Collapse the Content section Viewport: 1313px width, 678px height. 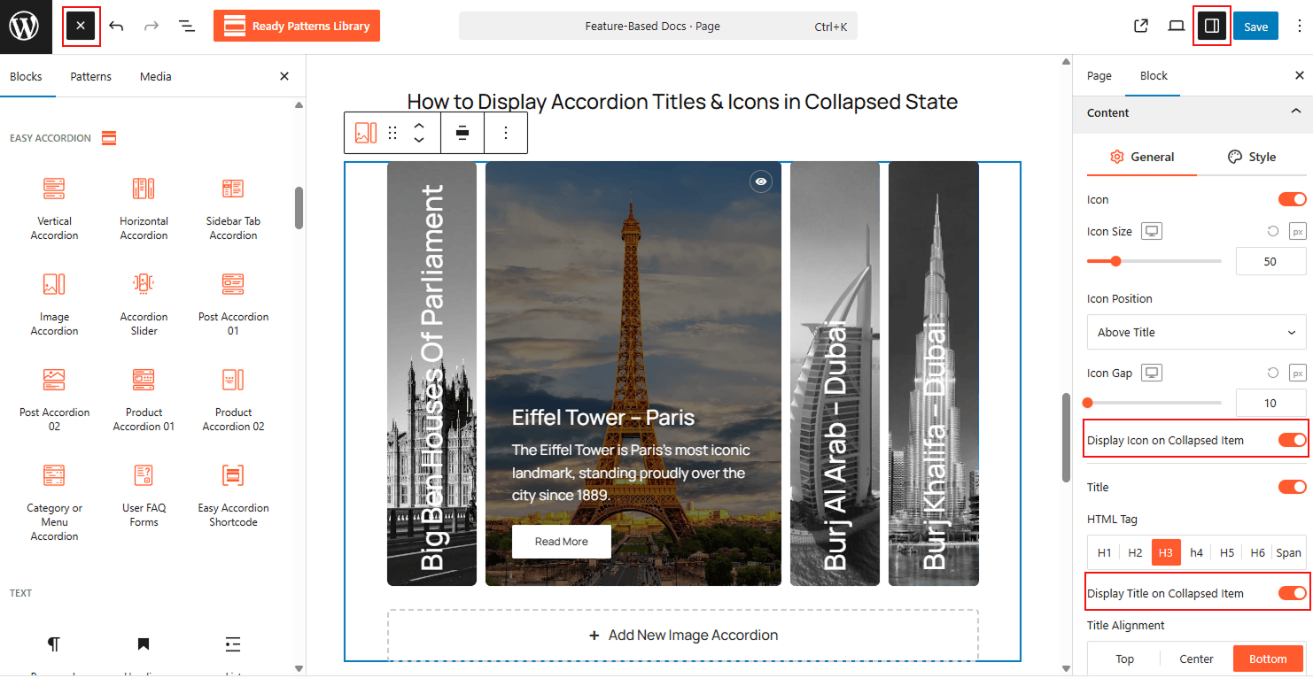point(1294,112)
